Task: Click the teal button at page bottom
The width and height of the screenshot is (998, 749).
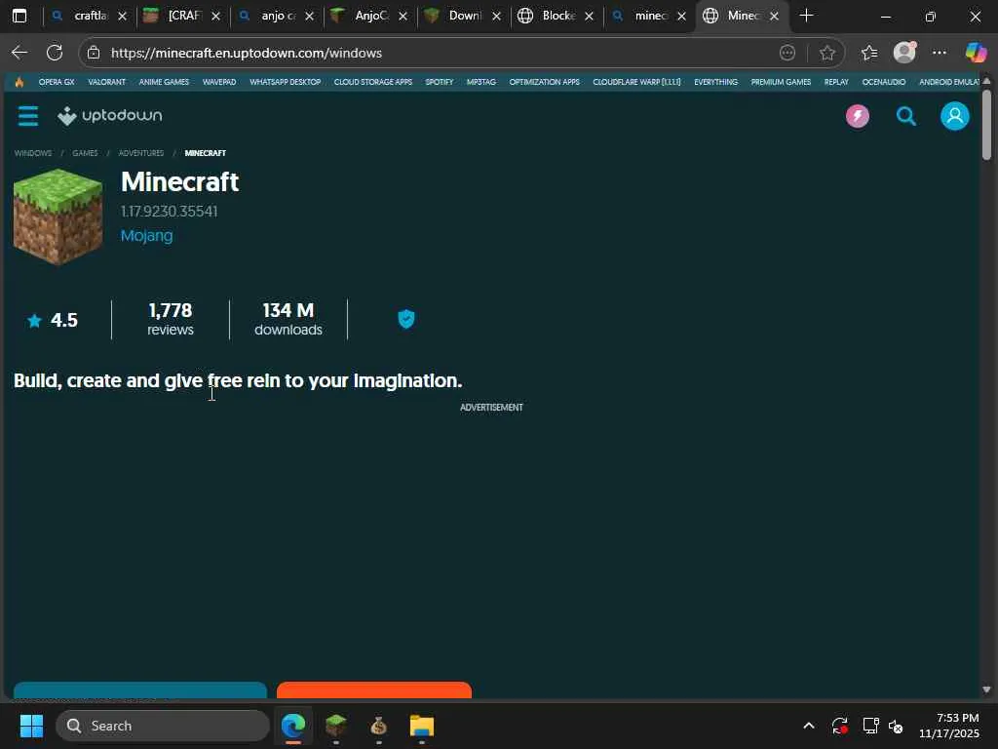Action: 140,690
